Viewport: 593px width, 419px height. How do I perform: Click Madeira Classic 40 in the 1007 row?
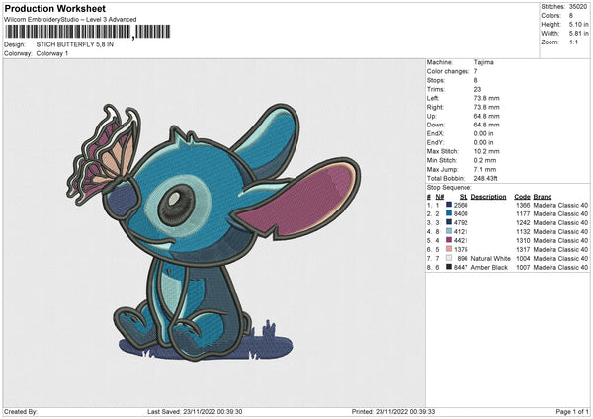[560, 268]
